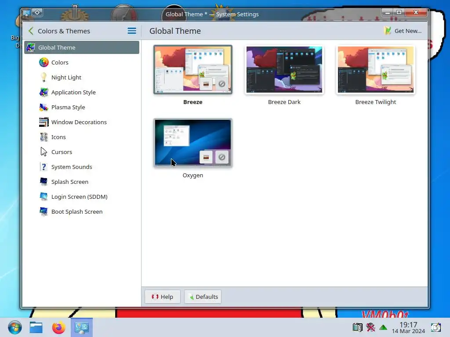
Task: Open Plasma Style settings
Action: click(82, 107)
